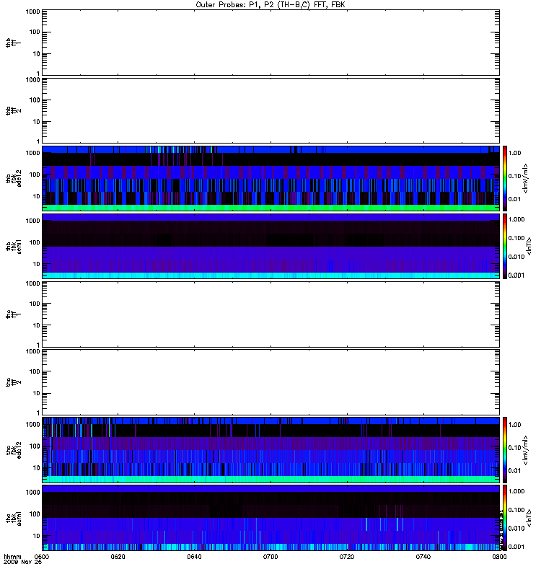Click the '1000' y-tick of thb fff 1 panel
Viewport: 541px width, 577px height.
pos(32,12)
